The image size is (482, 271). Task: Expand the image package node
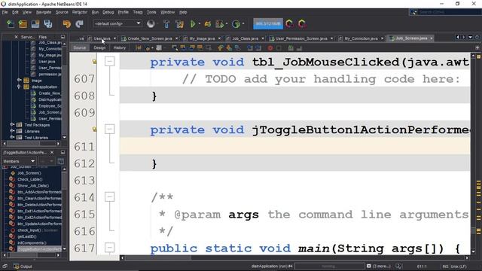tap(19, 81)
